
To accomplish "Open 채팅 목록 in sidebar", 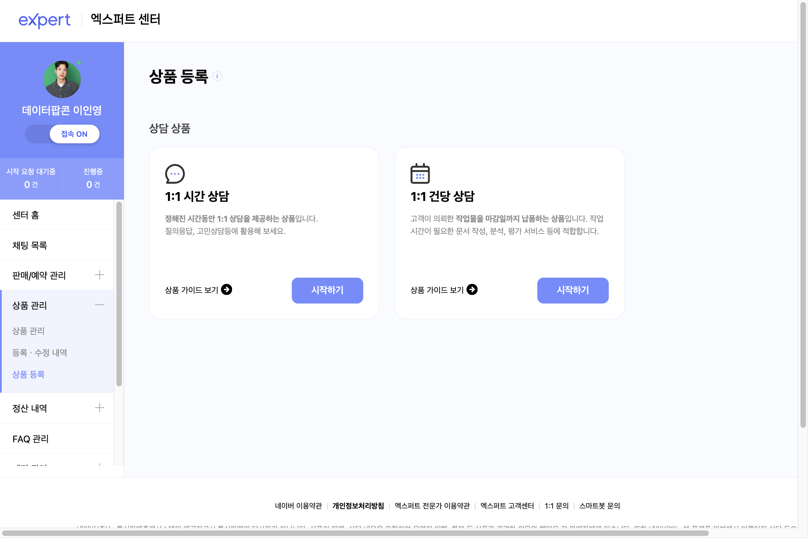I will click(x=57, y=245).
